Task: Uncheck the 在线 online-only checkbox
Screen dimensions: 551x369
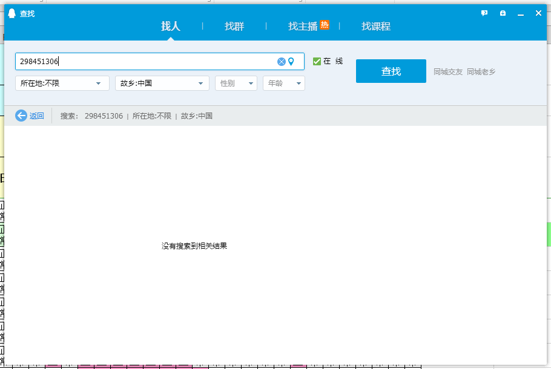Action: (317, 61)
